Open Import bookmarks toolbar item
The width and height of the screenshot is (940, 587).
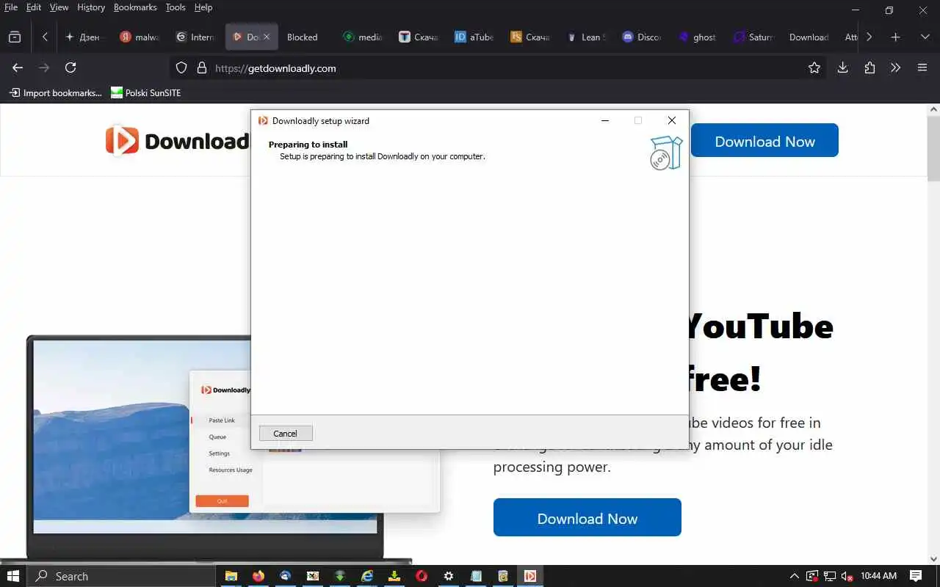(x=55, y=92)
